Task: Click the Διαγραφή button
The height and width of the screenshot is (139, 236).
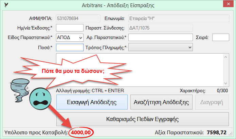Action: click(212, 102)
